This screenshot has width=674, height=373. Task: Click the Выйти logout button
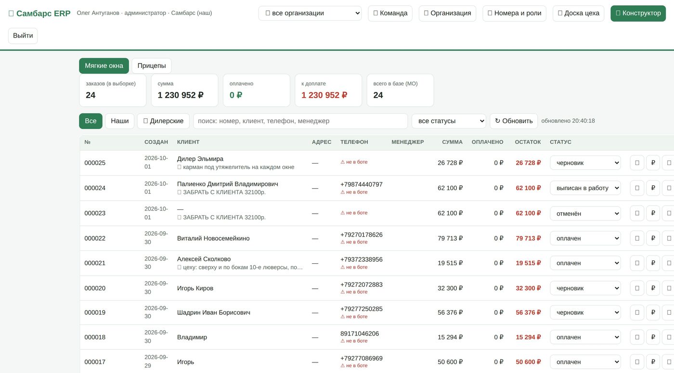[23, 36]
